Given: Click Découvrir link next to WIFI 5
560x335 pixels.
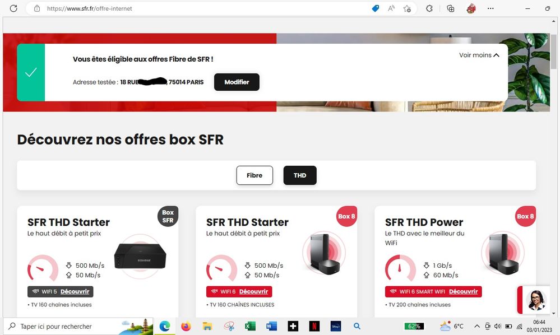Looking at the screenshot, I should coord(75,291).
